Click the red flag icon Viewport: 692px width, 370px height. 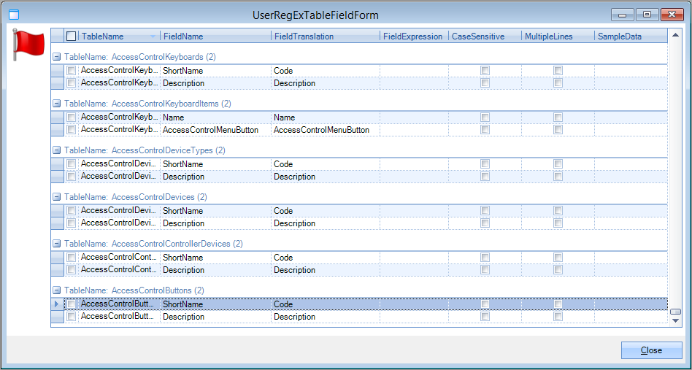[x=29, y=45]
